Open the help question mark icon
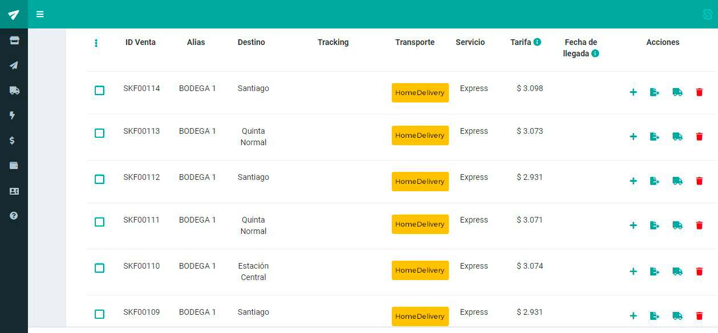718x333 pixels. pyautogui.click(x=14, y=216)
